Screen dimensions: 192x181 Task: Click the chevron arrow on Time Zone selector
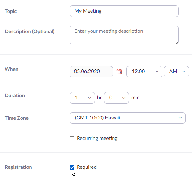[x=180, y=118]
